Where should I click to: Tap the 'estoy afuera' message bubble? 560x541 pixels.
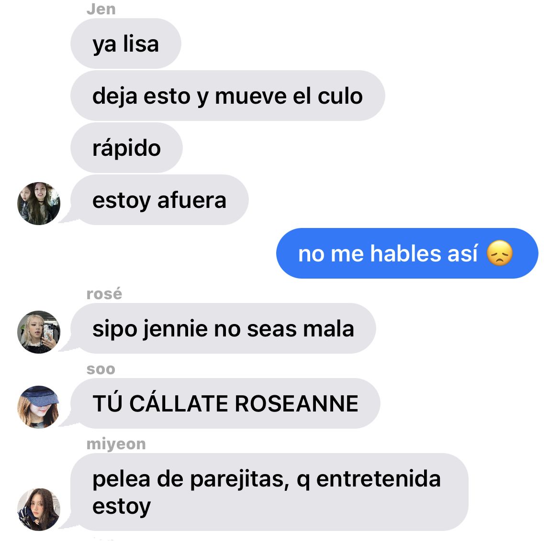pyautogui.click(x=159, y=200)
